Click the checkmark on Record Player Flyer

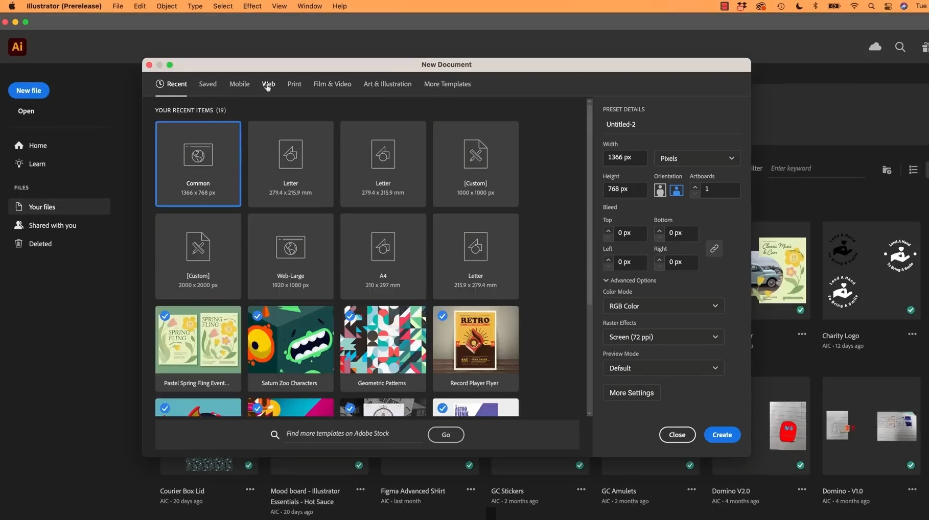[443, 316]
